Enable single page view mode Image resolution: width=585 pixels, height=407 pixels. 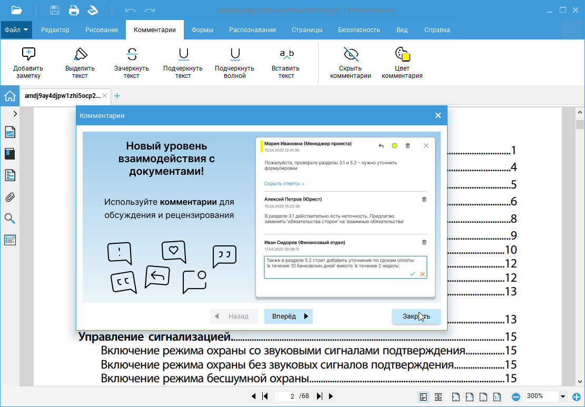[x=423, y=396]
